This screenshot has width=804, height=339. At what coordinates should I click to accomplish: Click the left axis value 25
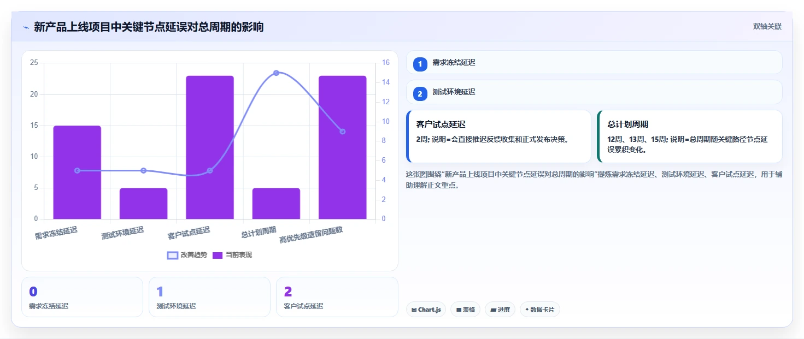tap(34, 63)
